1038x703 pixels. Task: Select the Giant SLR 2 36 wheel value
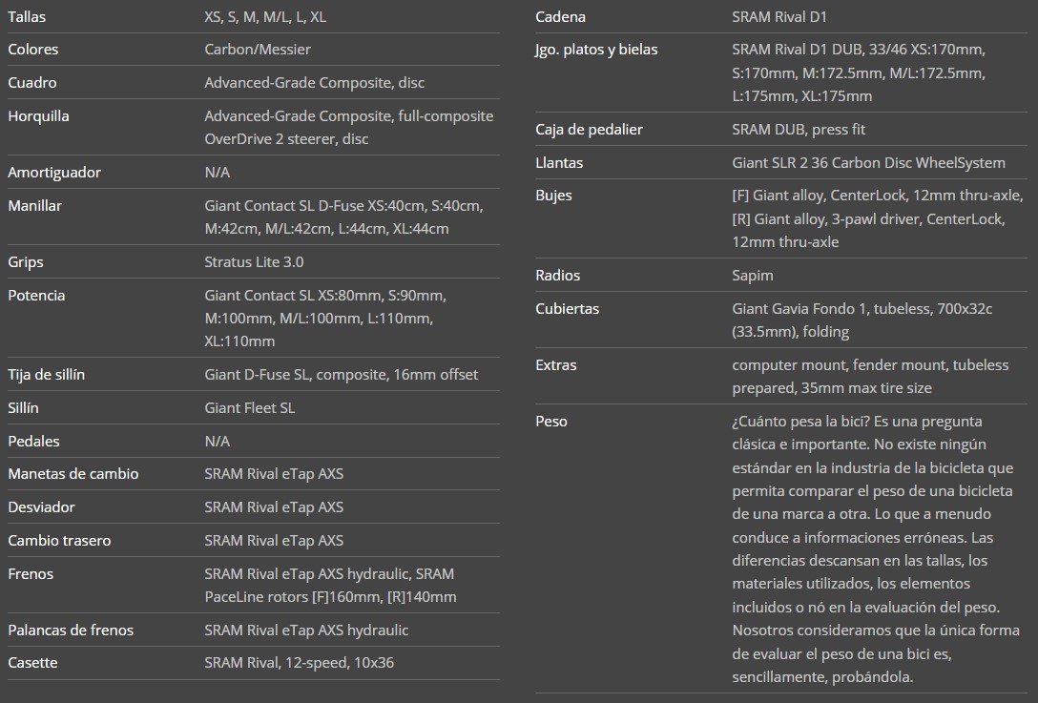click(868, 163)
